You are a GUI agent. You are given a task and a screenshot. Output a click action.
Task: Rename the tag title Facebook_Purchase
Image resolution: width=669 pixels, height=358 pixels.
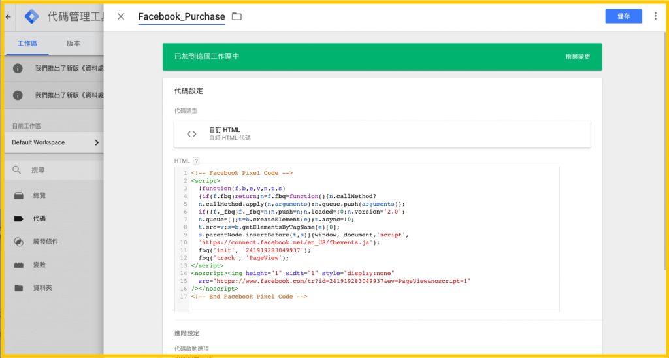tap(182, 16)
